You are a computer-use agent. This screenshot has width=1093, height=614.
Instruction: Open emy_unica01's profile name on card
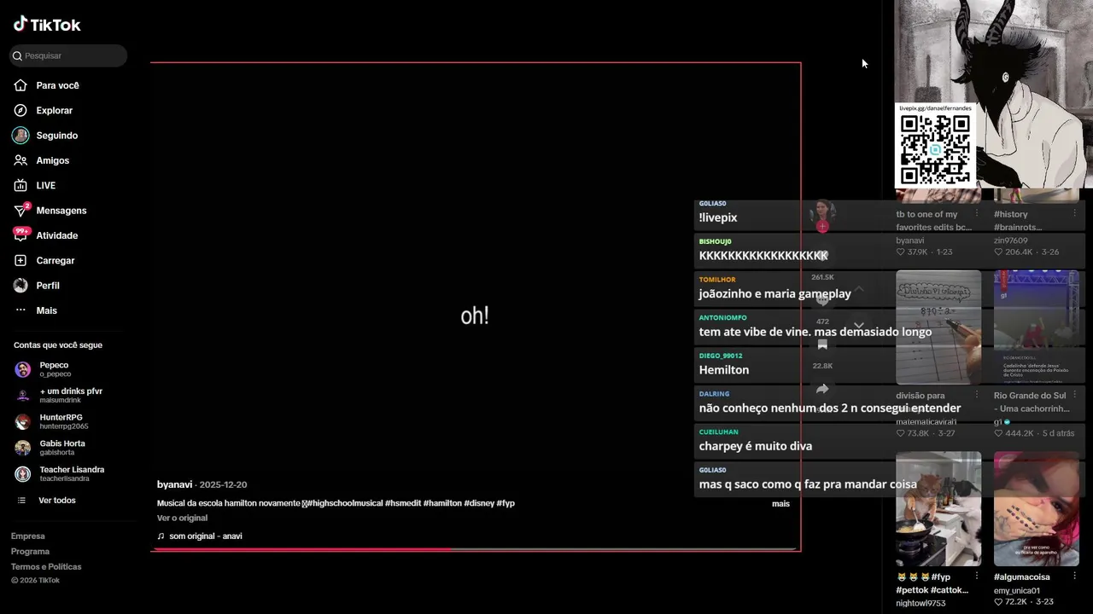pyautogui.click(x=1016, y=590)
